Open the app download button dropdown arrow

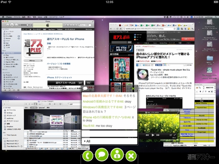[x=41, y=60]
